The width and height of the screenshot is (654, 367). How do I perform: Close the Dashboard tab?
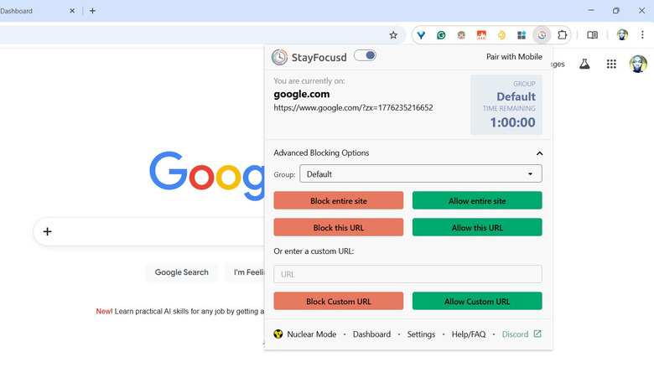pos(72,11)
